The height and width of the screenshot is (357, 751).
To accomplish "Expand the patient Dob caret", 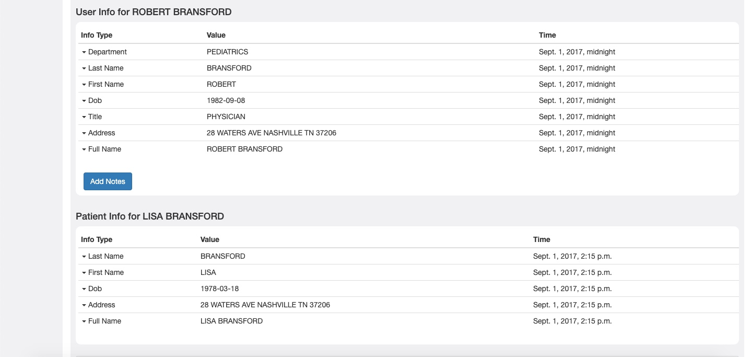I will coord(84,289).
